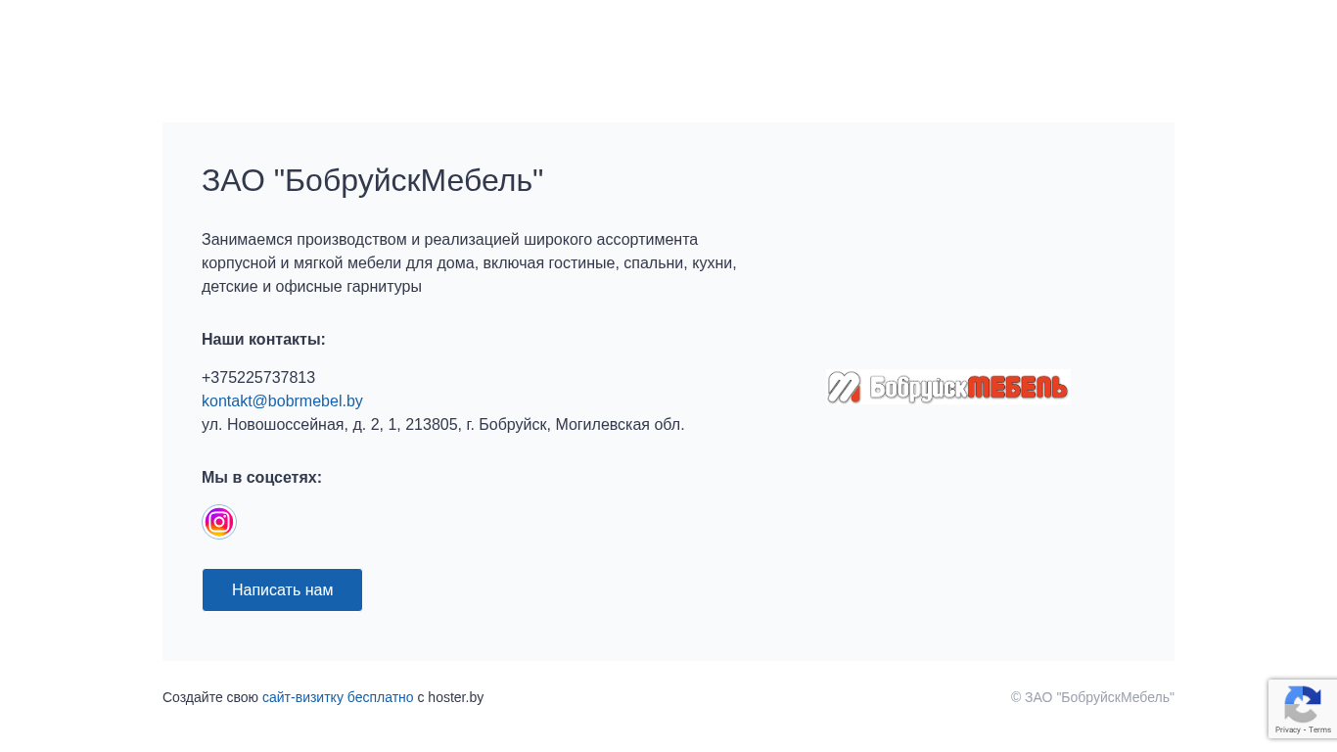
Task: Click the phone number +375225737813
Action: (258, 378)
